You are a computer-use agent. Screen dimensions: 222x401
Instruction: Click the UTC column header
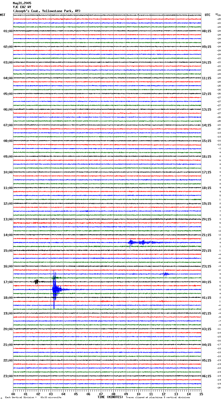coord(208,15)
